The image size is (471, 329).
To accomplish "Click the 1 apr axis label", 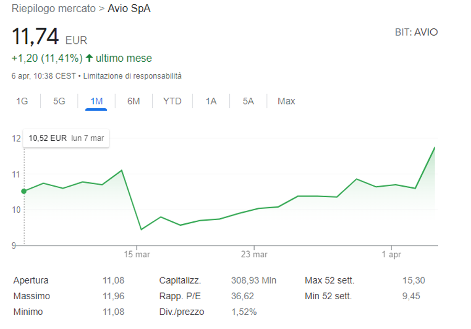I will [391, 255].
